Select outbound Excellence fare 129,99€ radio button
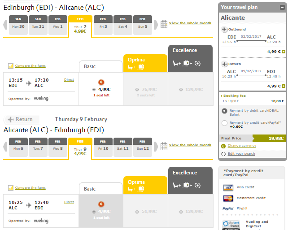The image size is (288, 230). click(x=181, y=90)
